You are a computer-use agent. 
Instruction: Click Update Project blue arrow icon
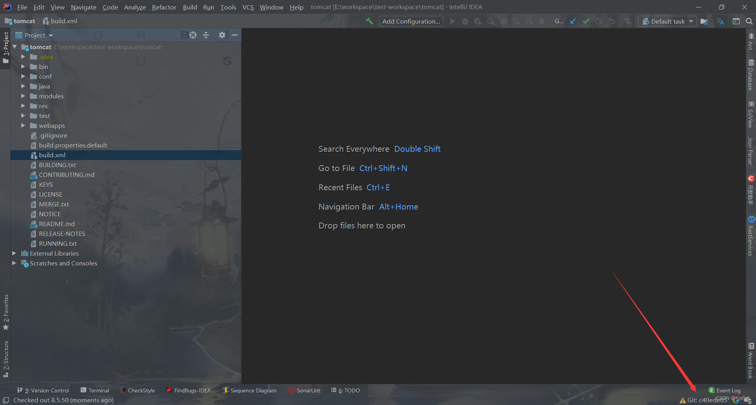pyautogui.click(x=573, y=21)
